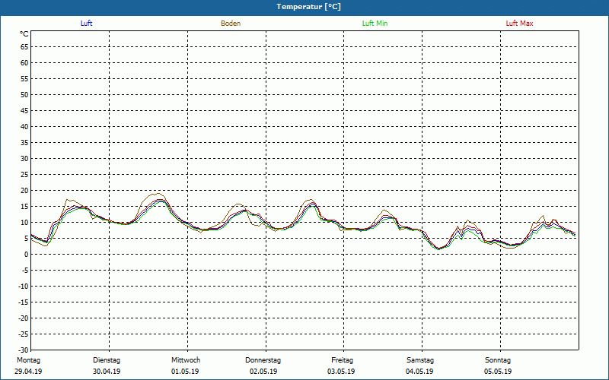Image resolution: width=609 pixels, height=380 pixels.
Task: Click the Donnerstag day label
Action: [x=263, y=360]
